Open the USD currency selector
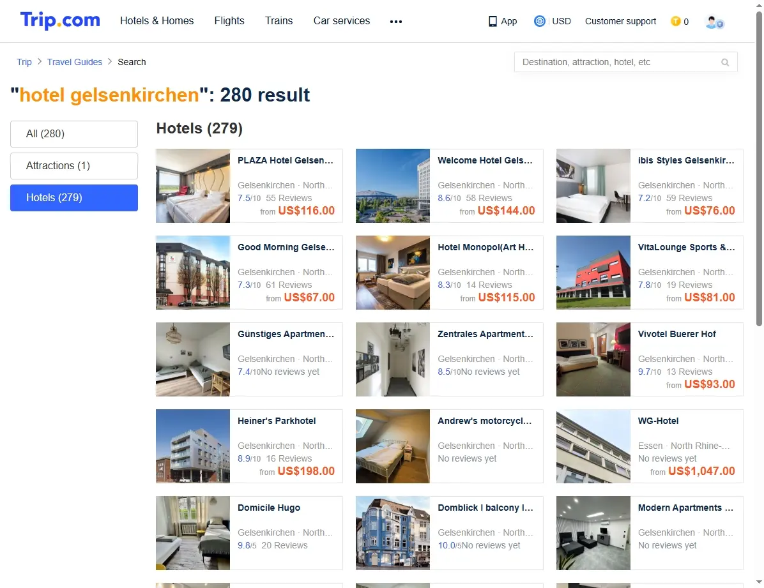Screen dimensions: 764x588 coord(562,21)
